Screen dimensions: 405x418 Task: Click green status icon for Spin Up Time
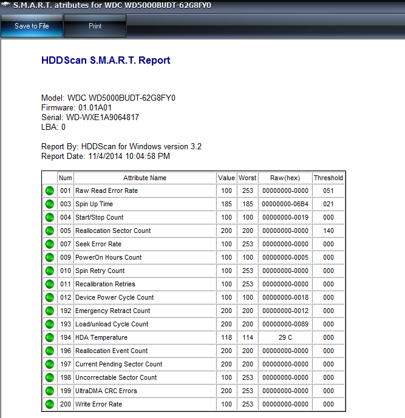point(50,204)
